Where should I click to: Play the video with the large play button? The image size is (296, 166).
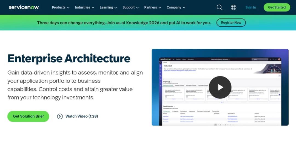point(220,87)
